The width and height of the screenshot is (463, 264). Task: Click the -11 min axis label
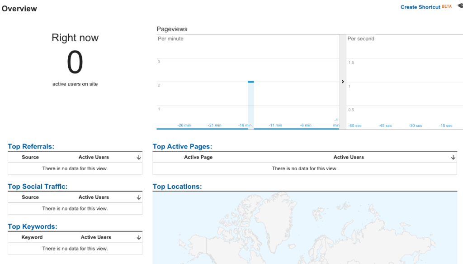(275, 125)
